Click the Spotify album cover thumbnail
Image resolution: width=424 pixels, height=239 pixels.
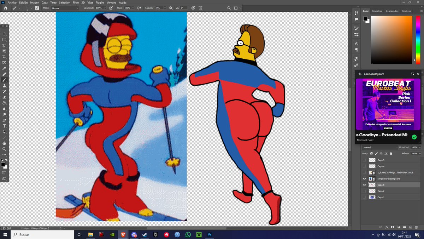(x=388, y=104)
